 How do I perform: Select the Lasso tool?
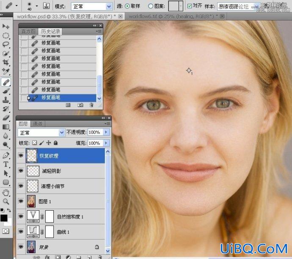pos(6,44)
